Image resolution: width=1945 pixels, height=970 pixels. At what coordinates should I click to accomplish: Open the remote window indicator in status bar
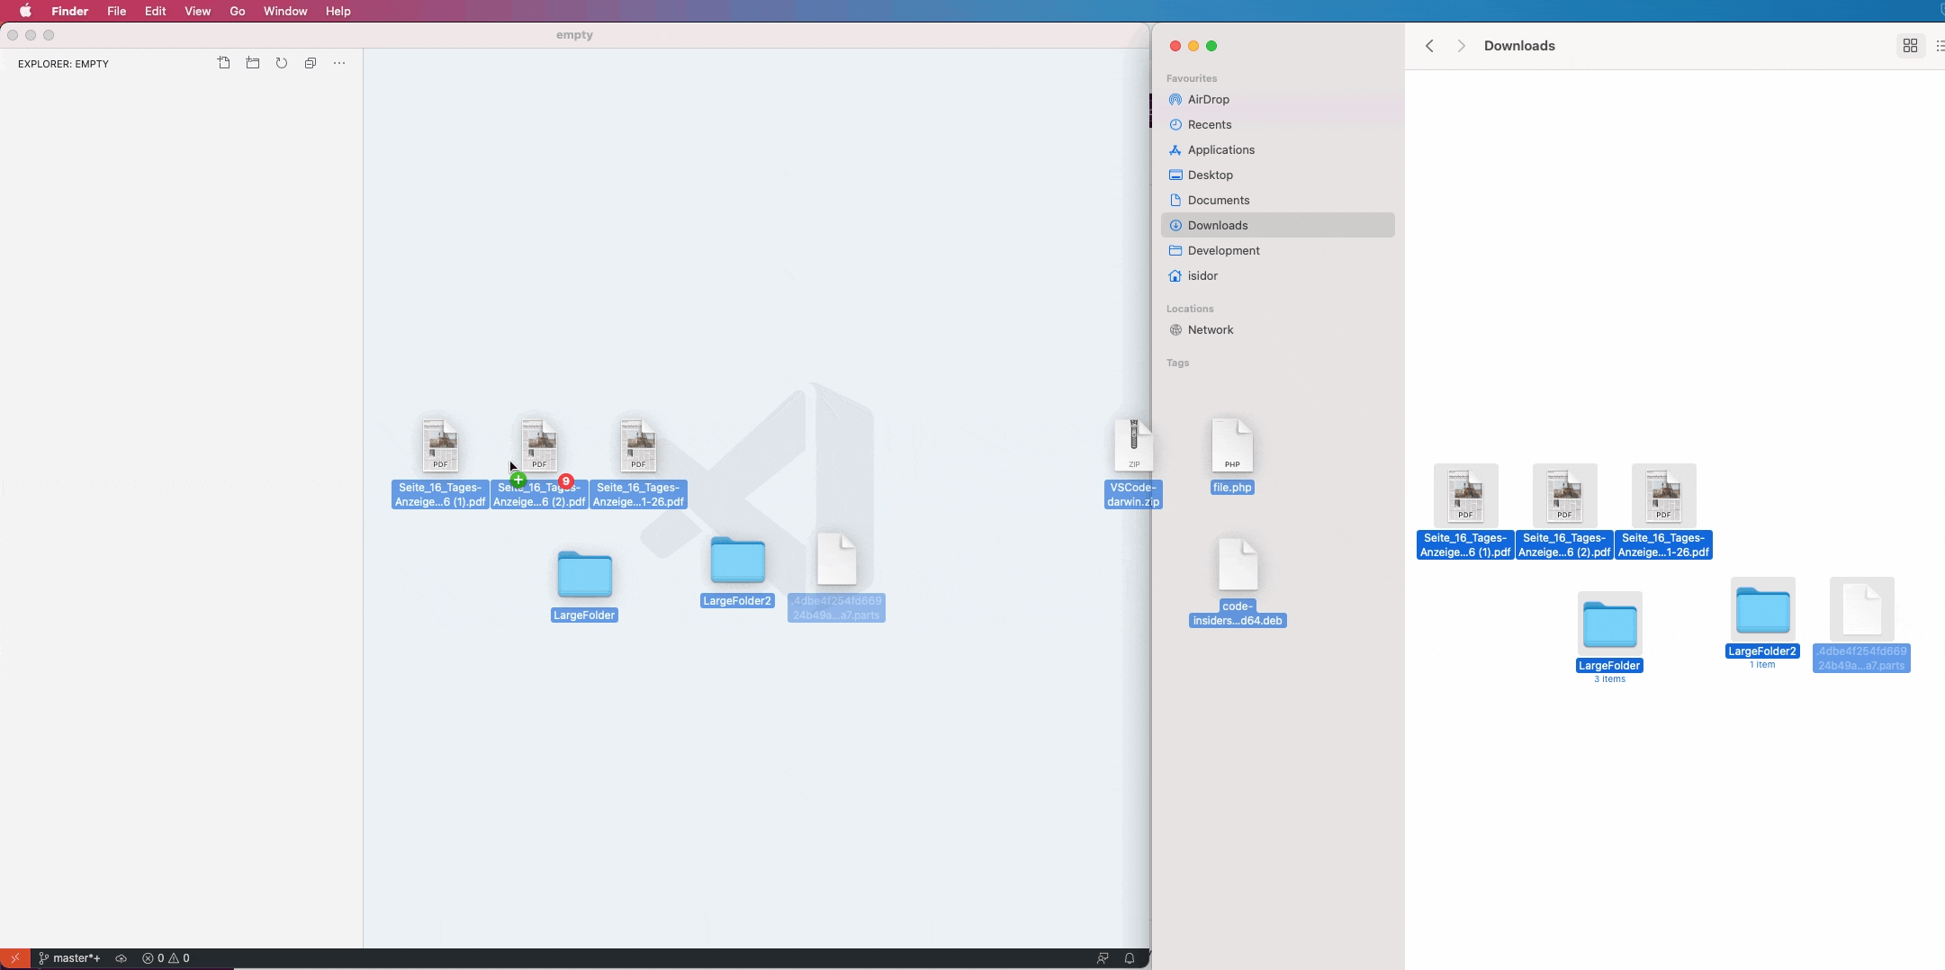pos(14,957)
